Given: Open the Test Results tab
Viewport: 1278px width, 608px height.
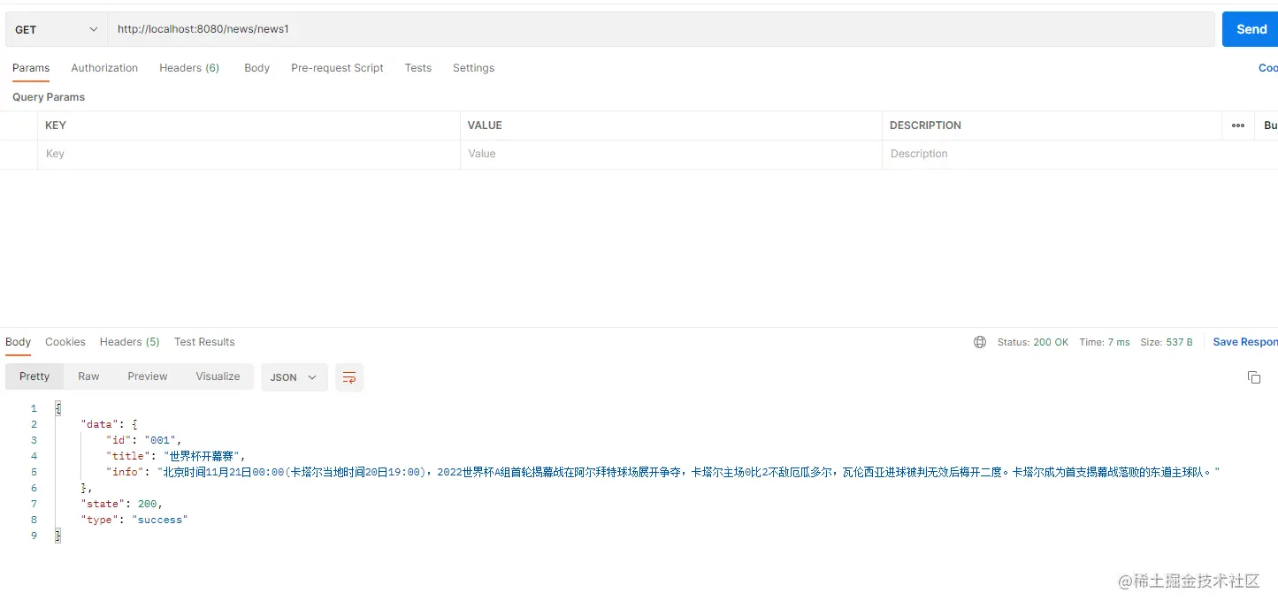Looking at the screenshot, I should point(204,342).
